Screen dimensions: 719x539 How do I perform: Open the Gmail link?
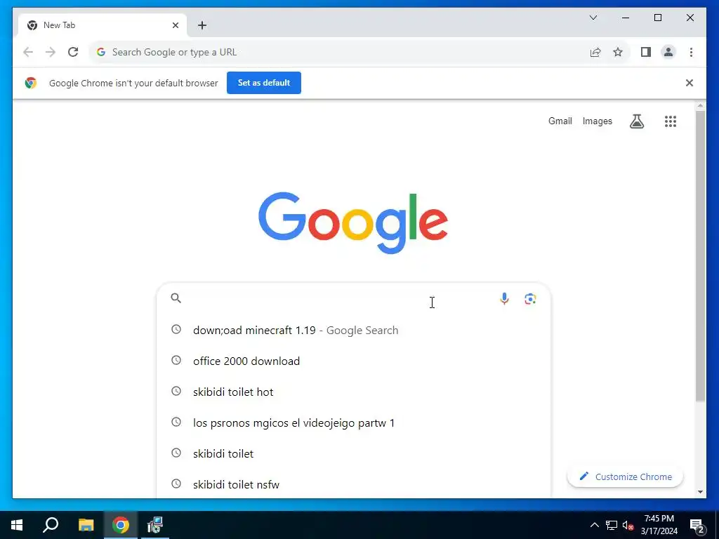click(x=560, y=121)
